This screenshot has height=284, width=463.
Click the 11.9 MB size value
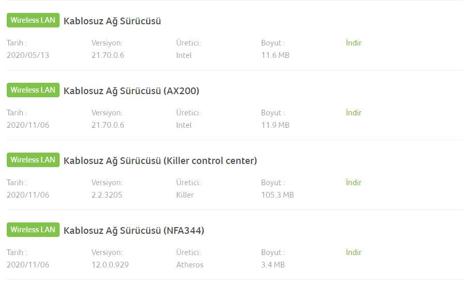point(275,125)
